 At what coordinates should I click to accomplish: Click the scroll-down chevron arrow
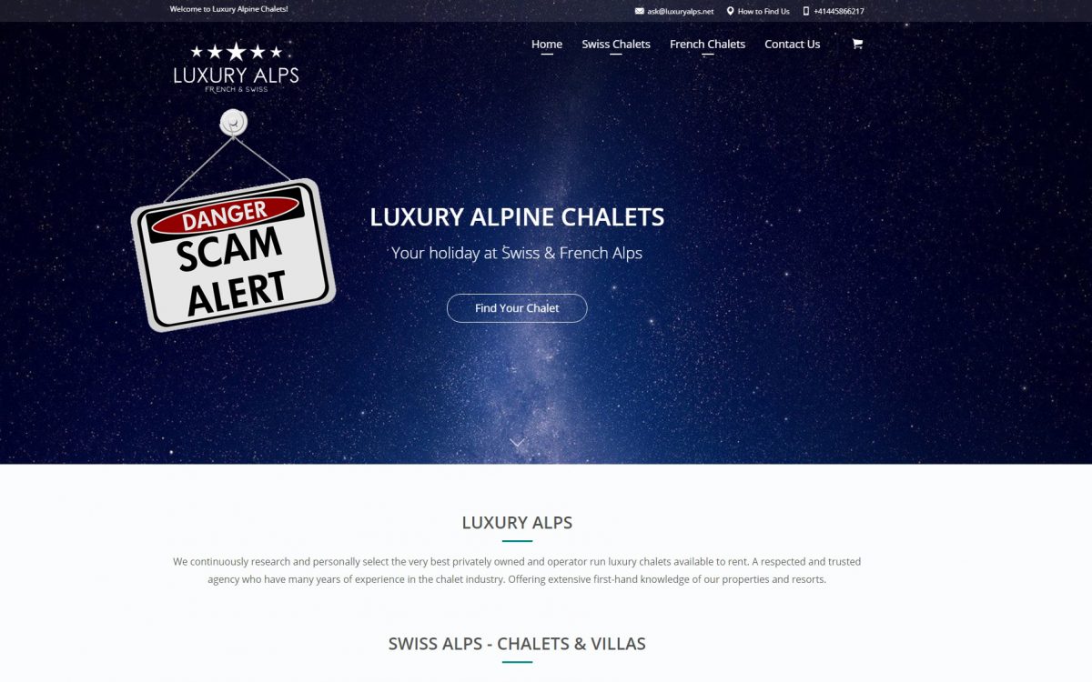(517, 443)
